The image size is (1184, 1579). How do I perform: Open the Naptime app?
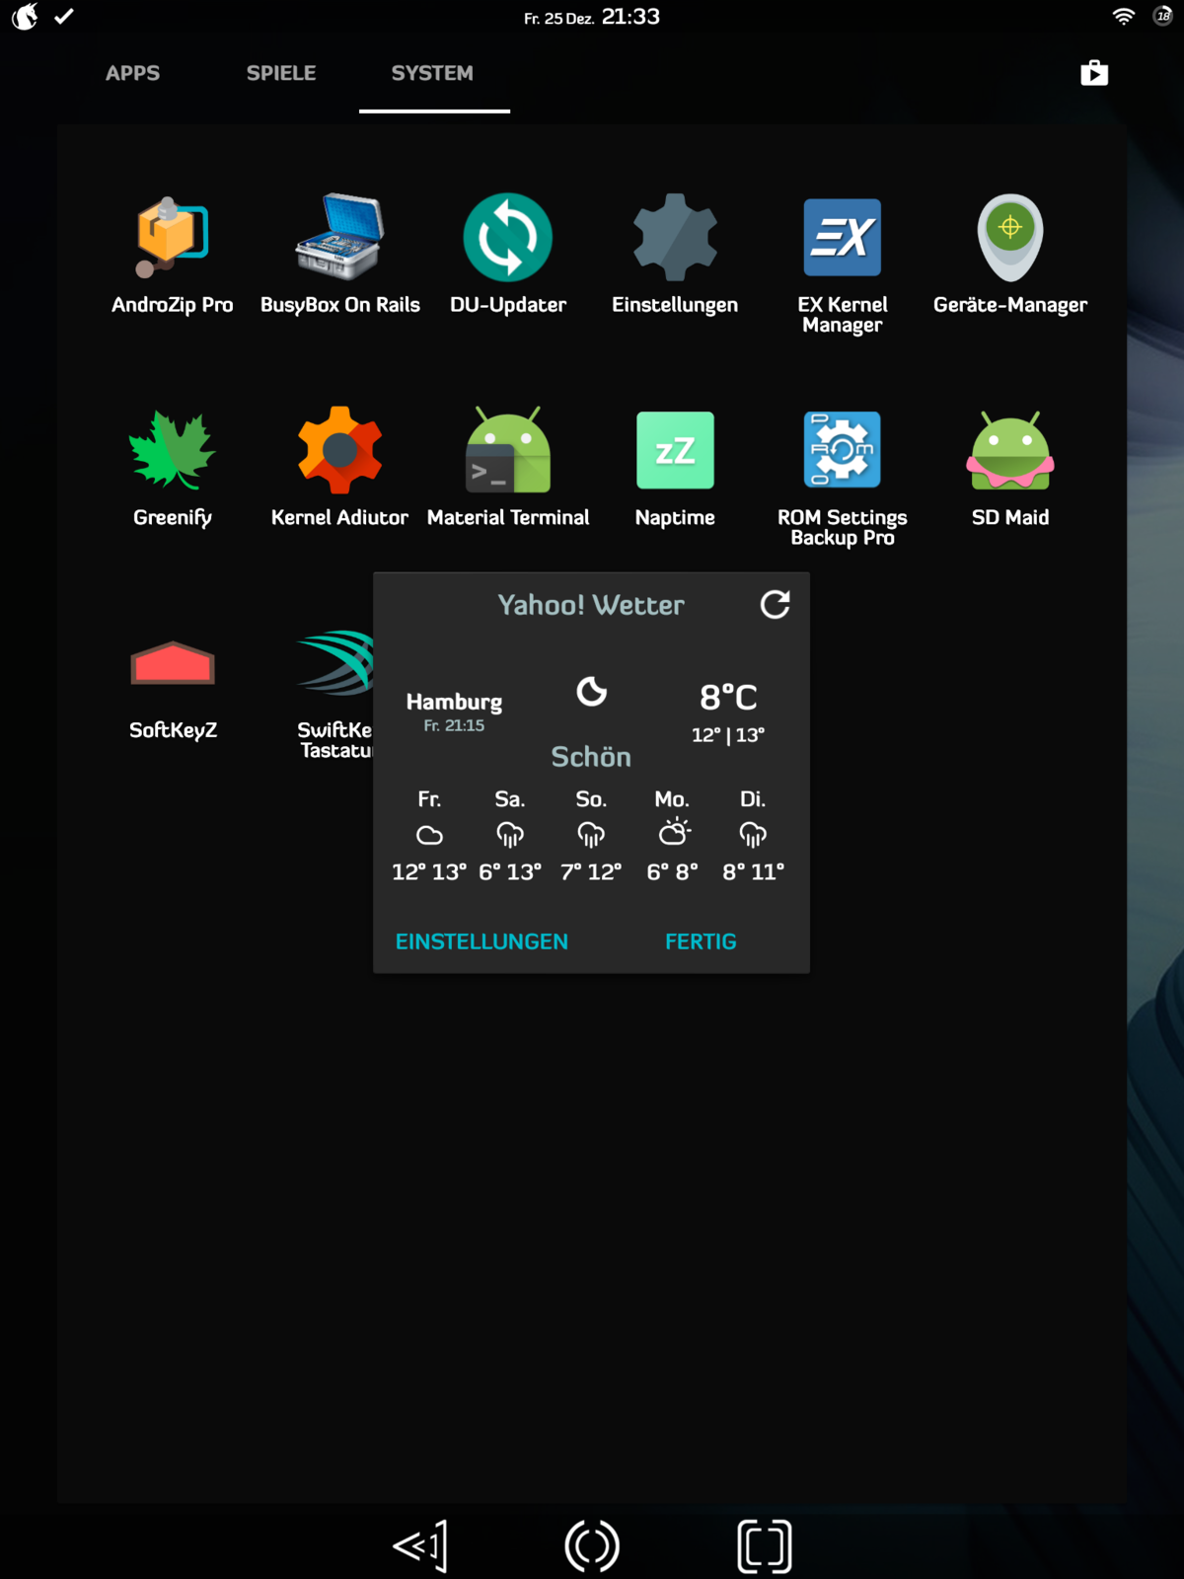click(675, 451)
